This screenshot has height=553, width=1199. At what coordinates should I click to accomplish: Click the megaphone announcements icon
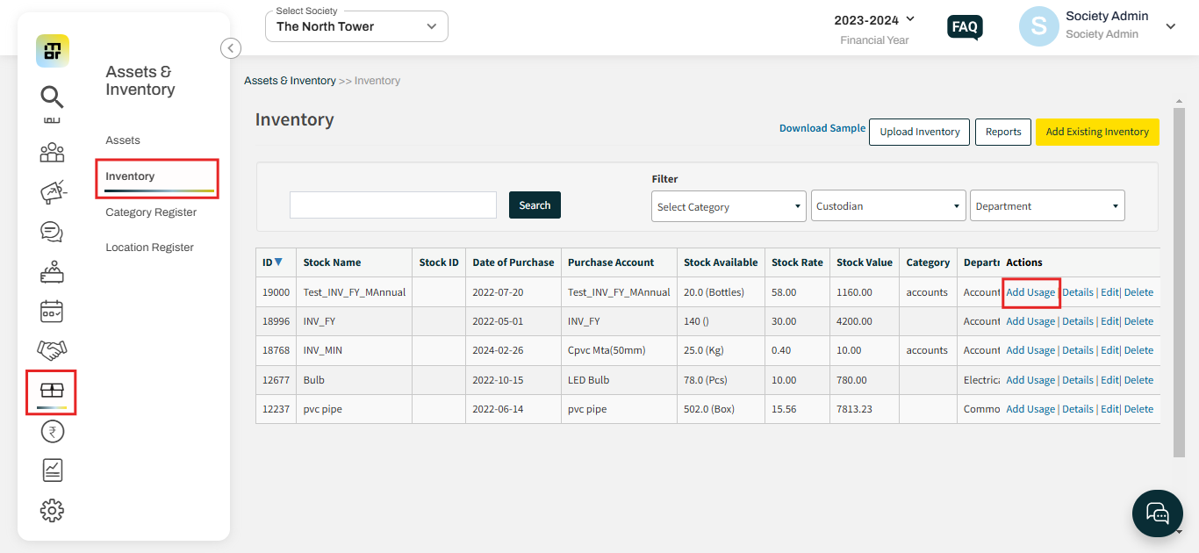coord(52,192)
